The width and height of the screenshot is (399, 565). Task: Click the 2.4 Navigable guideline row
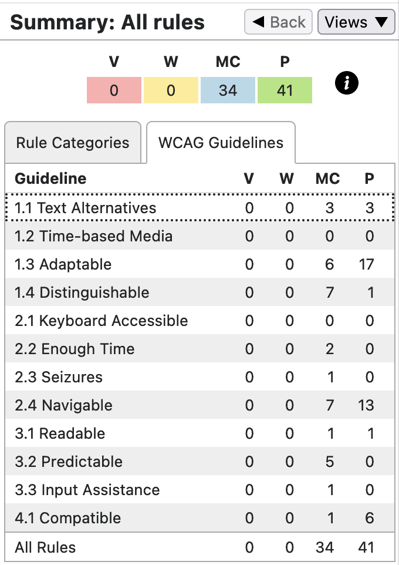[63, 405]
